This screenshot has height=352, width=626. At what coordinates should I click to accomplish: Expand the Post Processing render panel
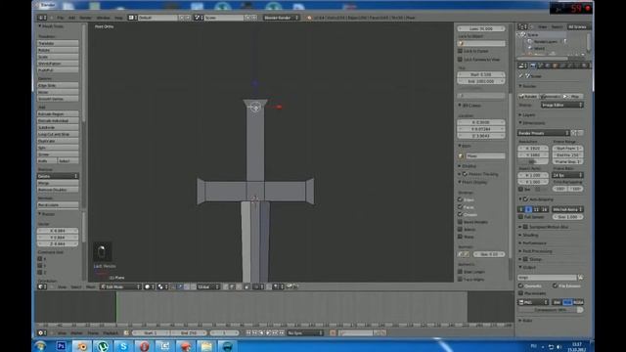535,251
